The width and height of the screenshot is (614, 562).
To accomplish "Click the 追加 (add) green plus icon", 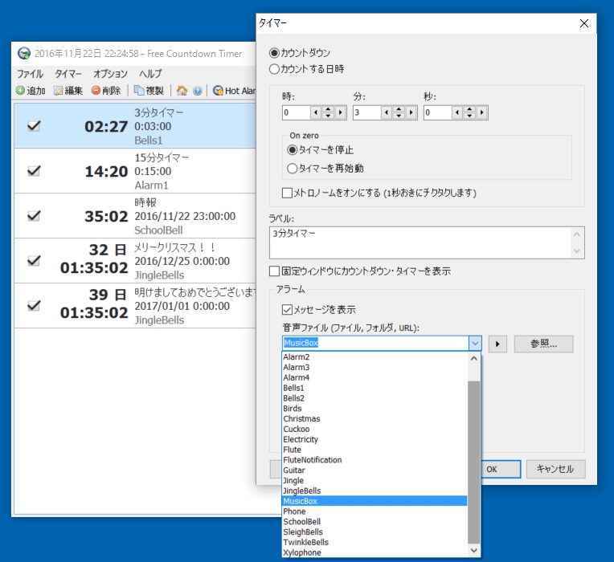I will (x=20, y=91).
